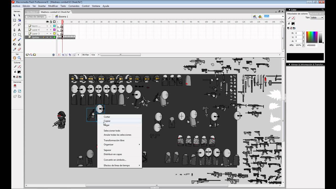Select the Zoom magnifier tool
The height and width of the screenshot is (189, 336).
19,58
